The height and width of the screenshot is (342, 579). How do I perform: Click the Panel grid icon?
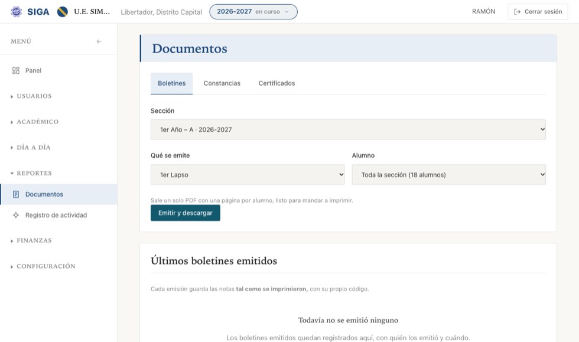click(16, 70)
